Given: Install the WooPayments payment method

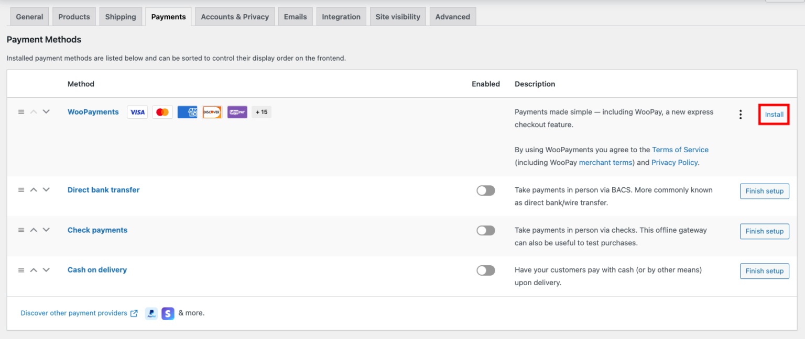Looking at the screenshot, I should [774, 115].
